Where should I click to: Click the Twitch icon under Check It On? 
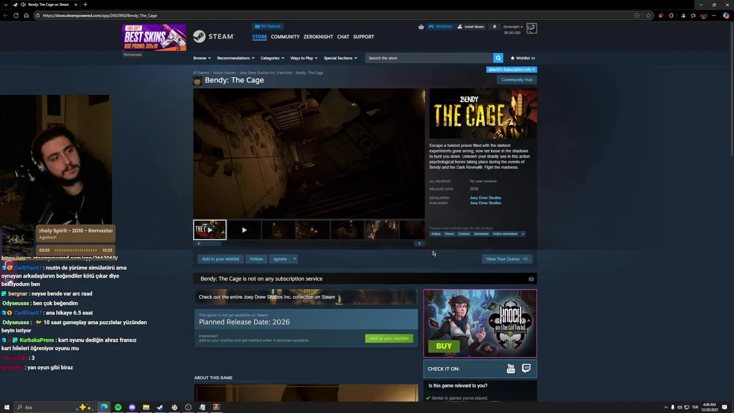526,368
